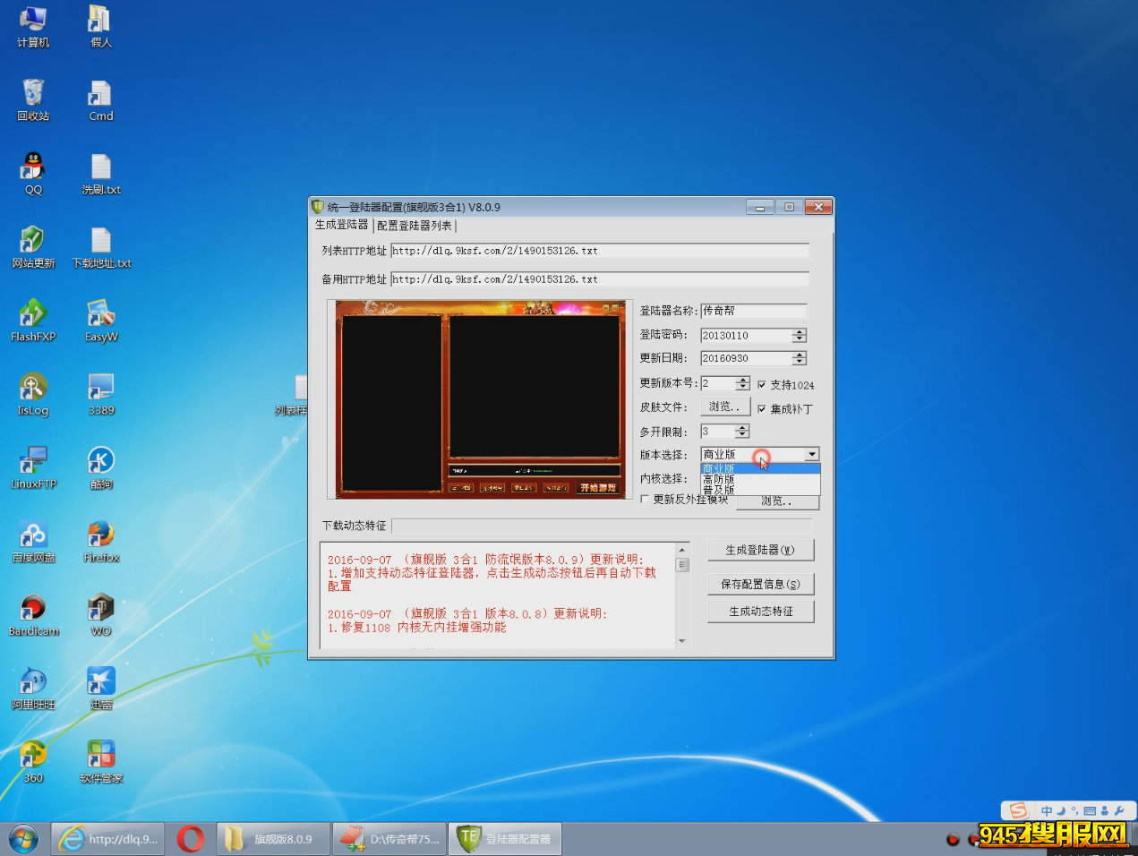Image resolution: width=1138 pixels, height=856 pixels.
Task: Toggle the 支持1024 checkbox
Action: click(x=762, y=385)
